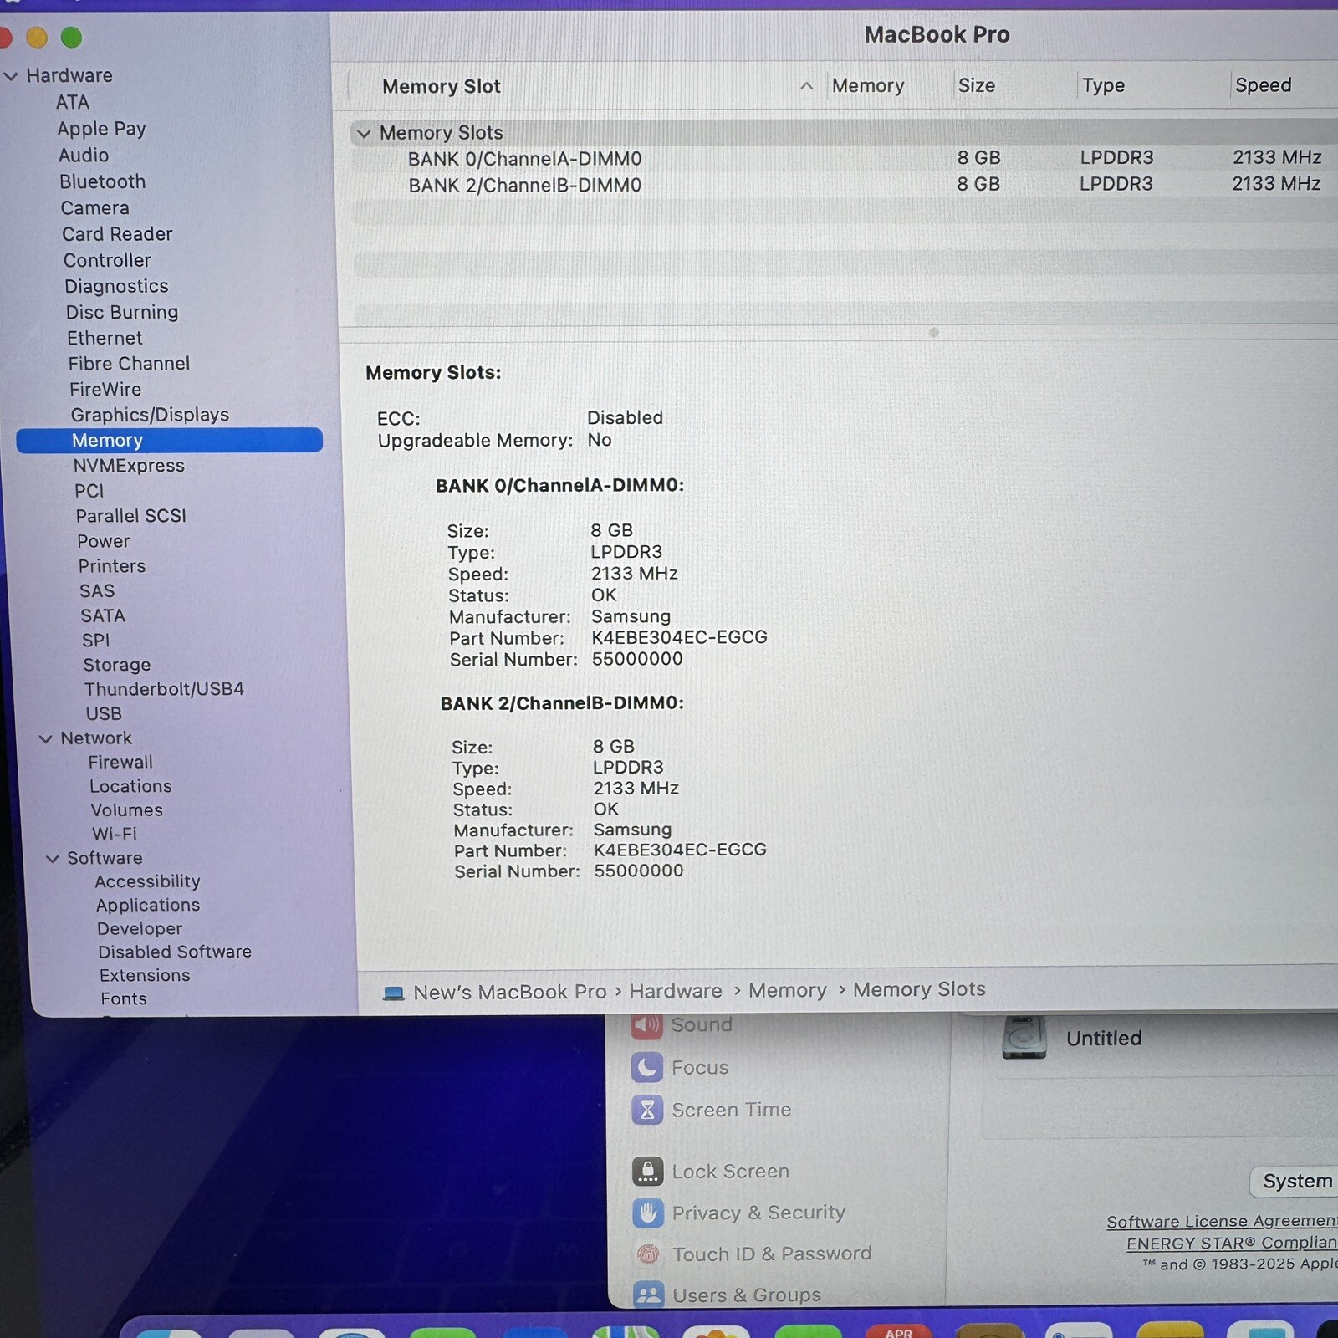Collapse the Hardware section in sidebar
Viewport: 1338px width, 1338px height.
pyautogui.click(x=11, y=76)
